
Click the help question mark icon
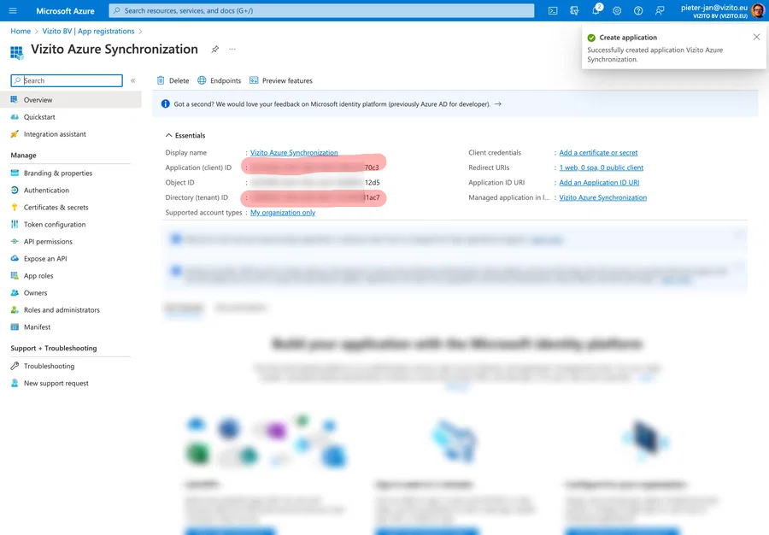(x=638, y=11)
